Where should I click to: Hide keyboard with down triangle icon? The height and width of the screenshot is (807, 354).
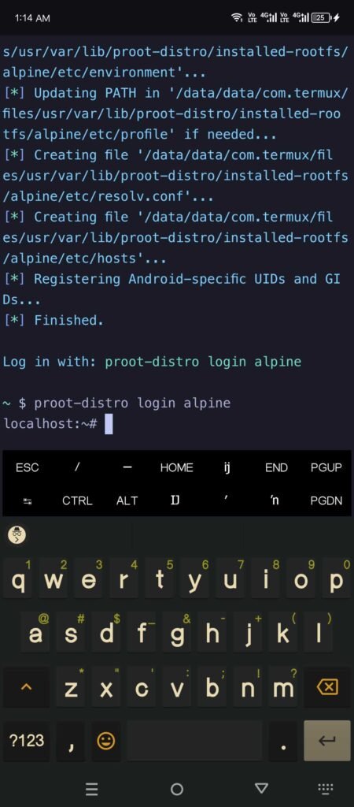pos(261,788)
